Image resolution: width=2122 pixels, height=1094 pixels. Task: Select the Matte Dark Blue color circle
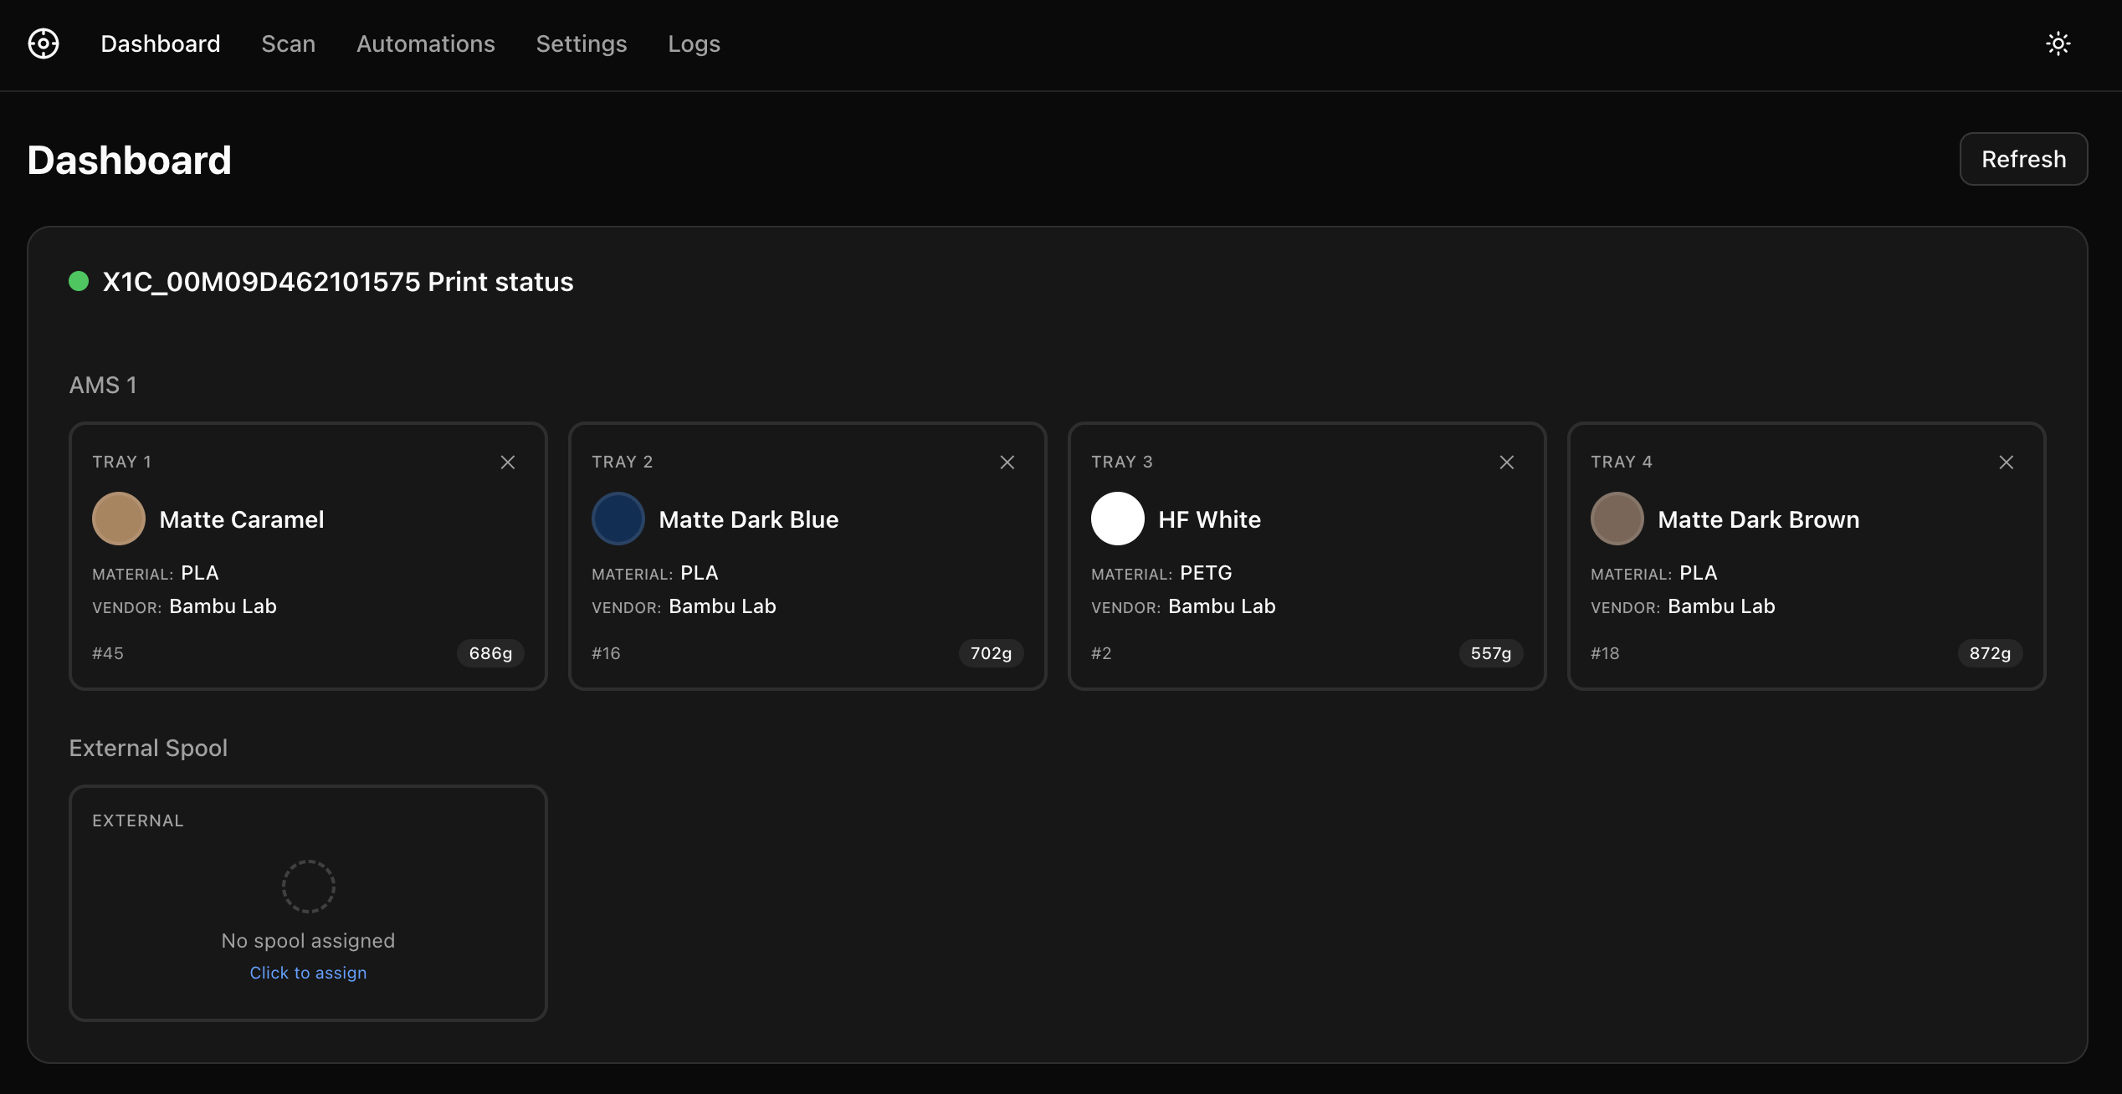618,519
